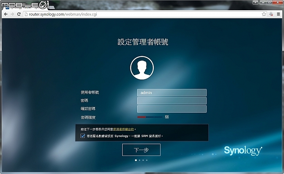The width and height of the screenshot is (284, 174).
Task: Click the 弱 strength indicator text
Action: point(166,117)
